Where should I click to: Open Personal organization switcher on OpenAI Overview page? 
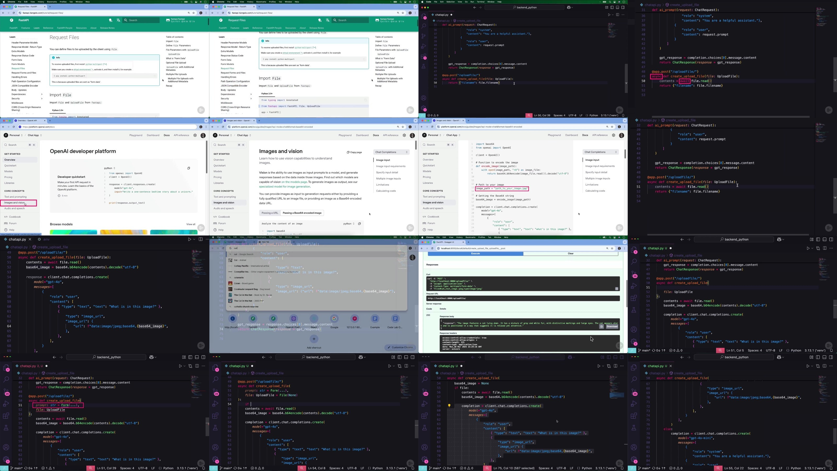(13, 135)
